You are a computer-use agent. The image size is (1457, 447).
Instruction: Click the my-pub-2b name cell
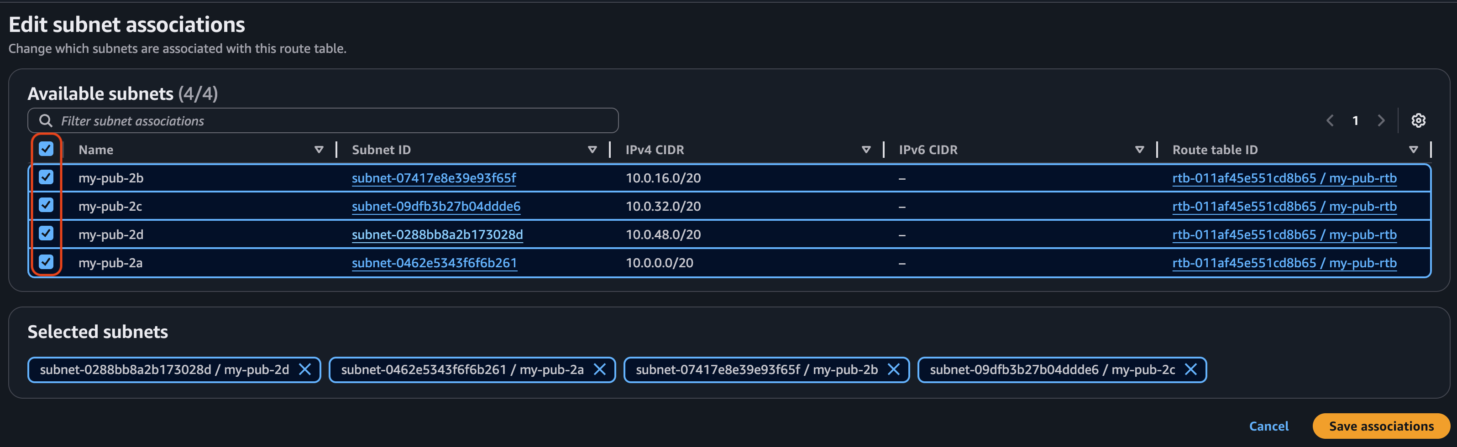pos(111,178)
